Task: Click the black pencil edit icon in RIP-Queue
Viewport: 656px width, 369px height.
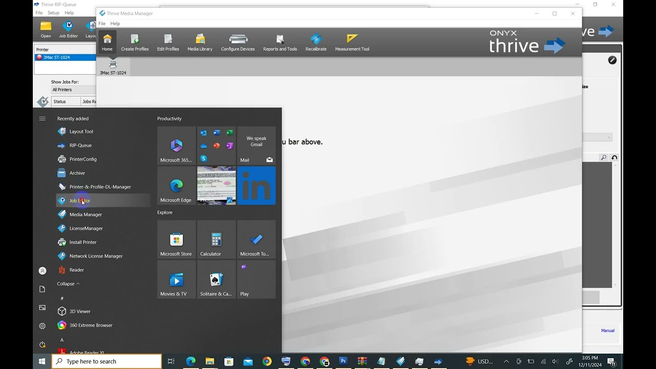Action: point(612,60)
